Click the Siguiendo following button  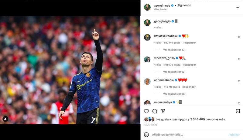point(184,5)
